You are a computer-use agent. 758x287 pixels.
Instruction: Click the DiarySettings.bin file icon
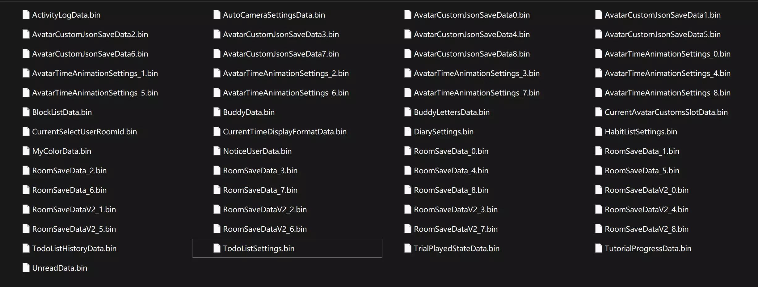point(408,132)
